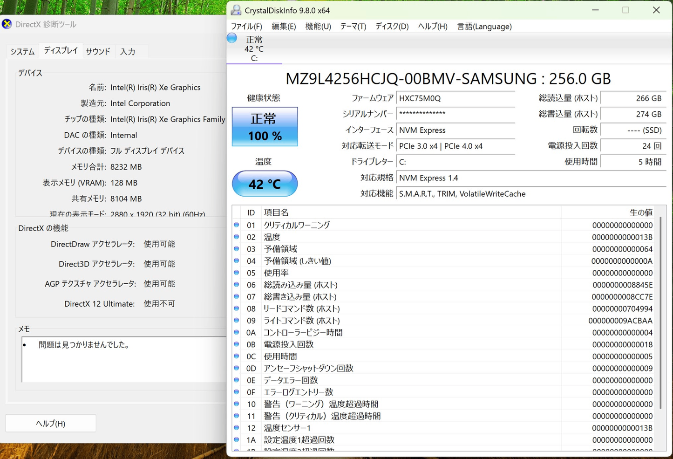Click the S.M.A.R.T. list vertical scrollbar
This screenshot has height=459, width=673.
coord(661,312)
